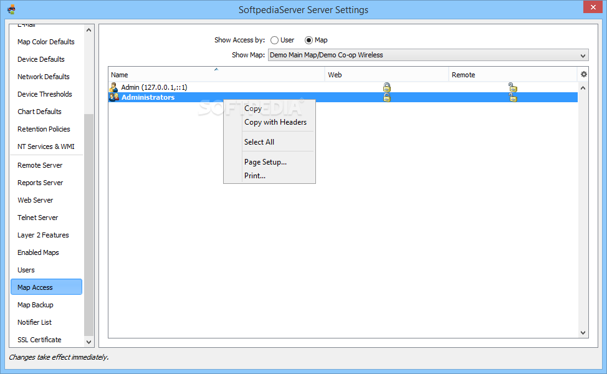The height and width of the screenshot is (374, 607).
Task: Click the application icon in title bar
Action: coord(12,9)
